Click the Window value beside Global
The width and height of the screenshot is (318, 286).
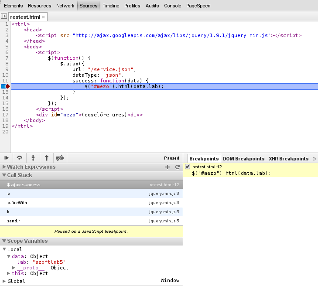pos(170,280)
